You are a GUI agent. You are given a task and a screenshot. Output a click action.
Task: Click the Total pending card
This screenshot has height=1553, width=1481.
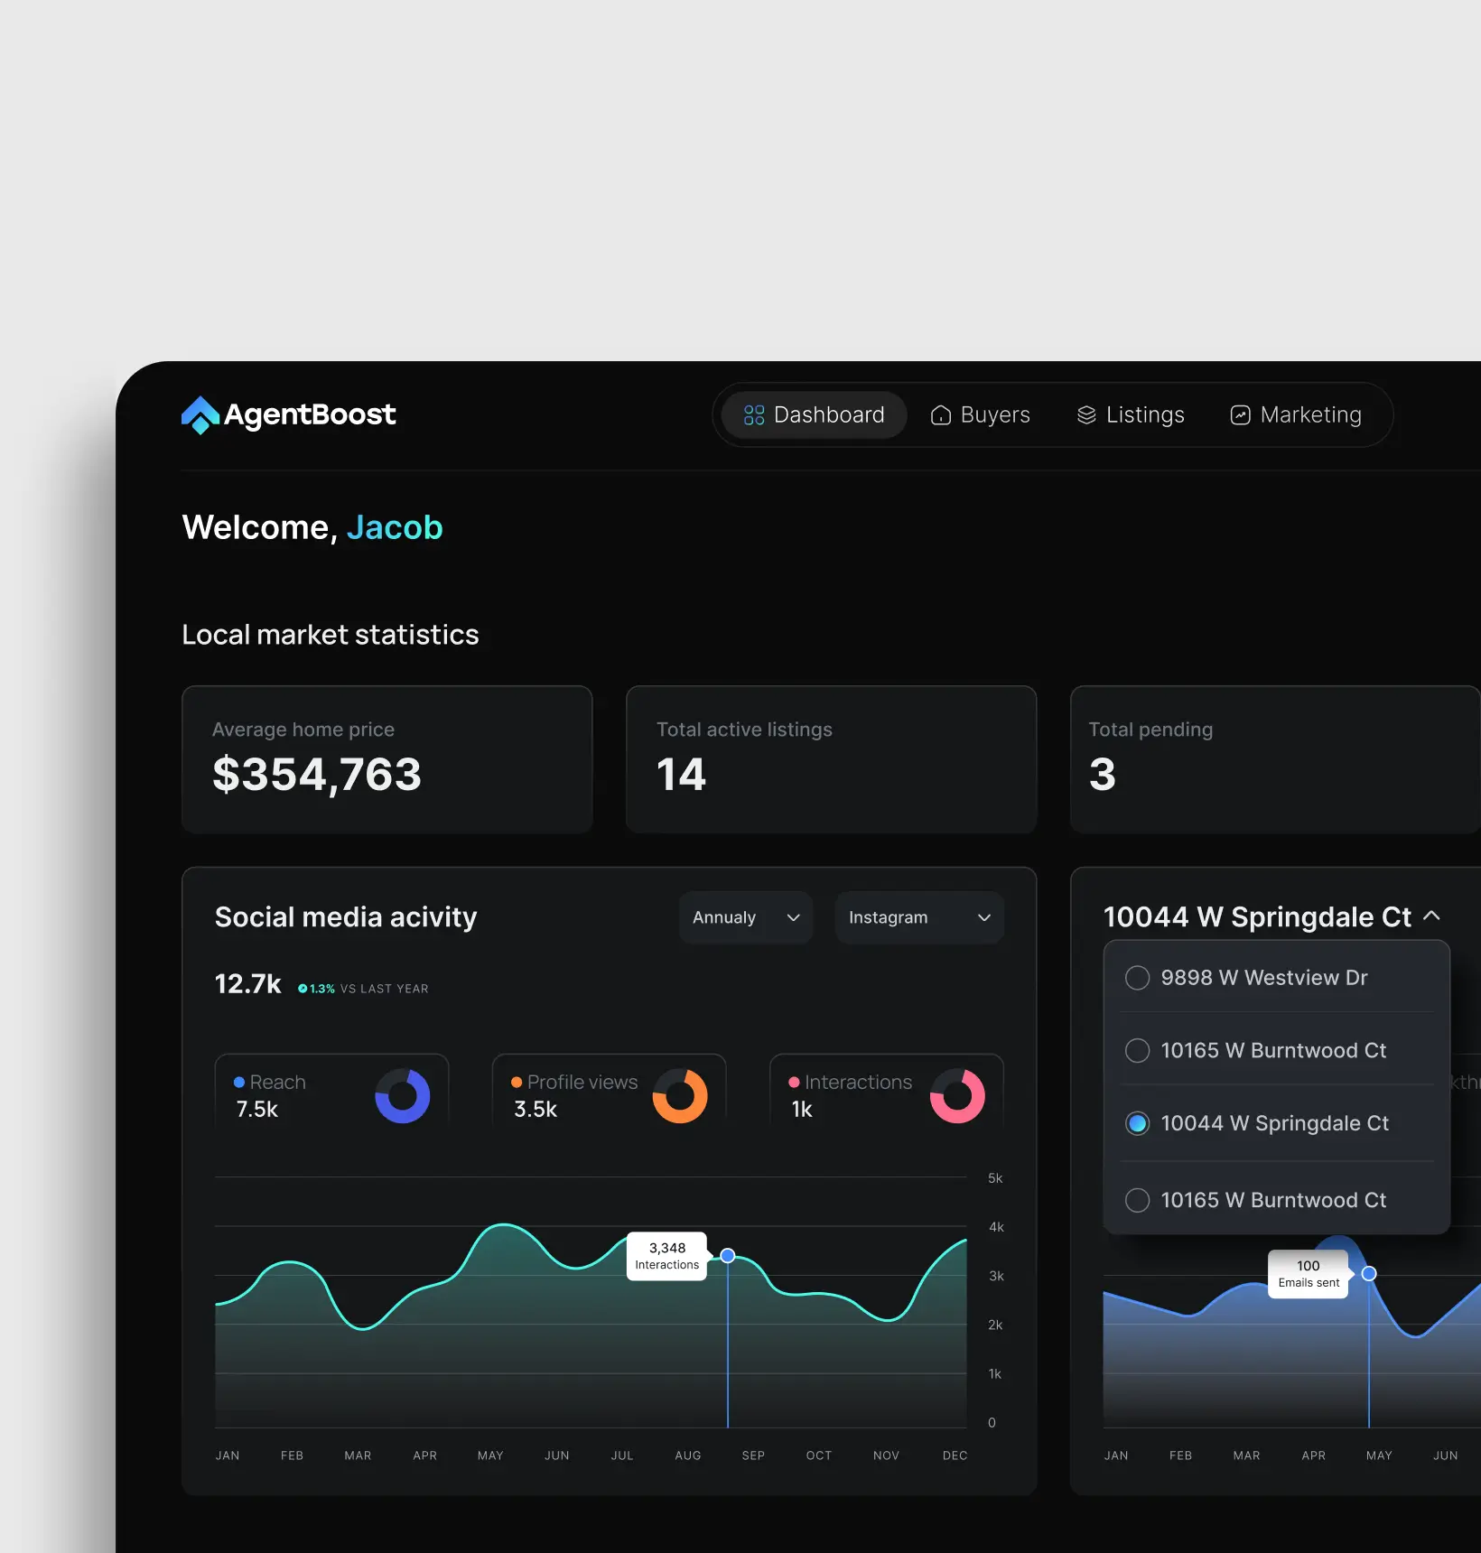pyautogui.click(x=1275, y=759)
